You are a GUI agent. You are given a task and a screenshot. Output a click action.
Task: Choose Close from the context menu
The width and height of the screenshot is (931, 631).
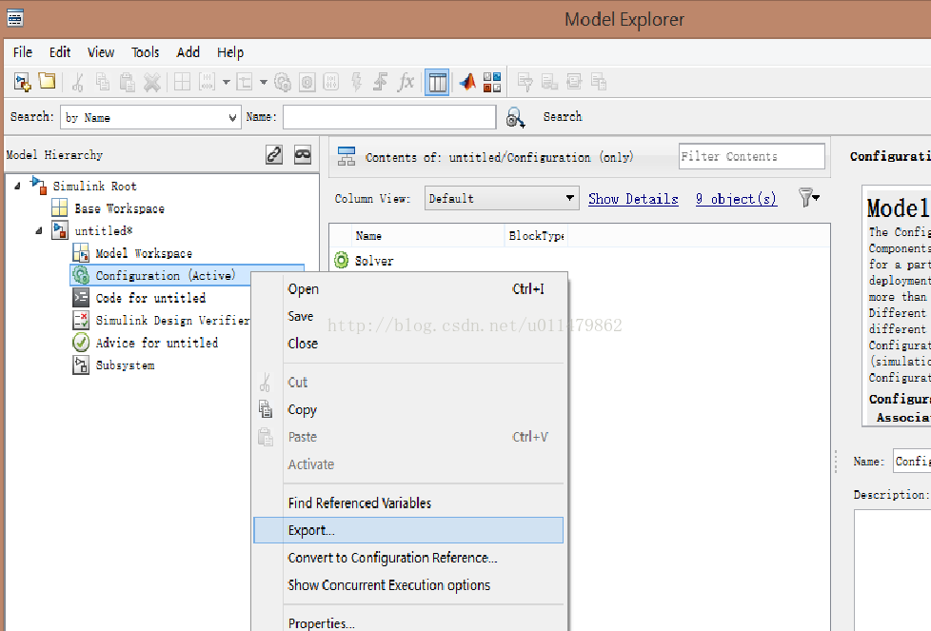point(408,344)
